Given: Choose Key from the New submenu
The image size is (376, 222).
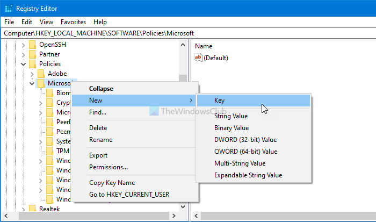Looking at the screenshot, I should (219, 101).
